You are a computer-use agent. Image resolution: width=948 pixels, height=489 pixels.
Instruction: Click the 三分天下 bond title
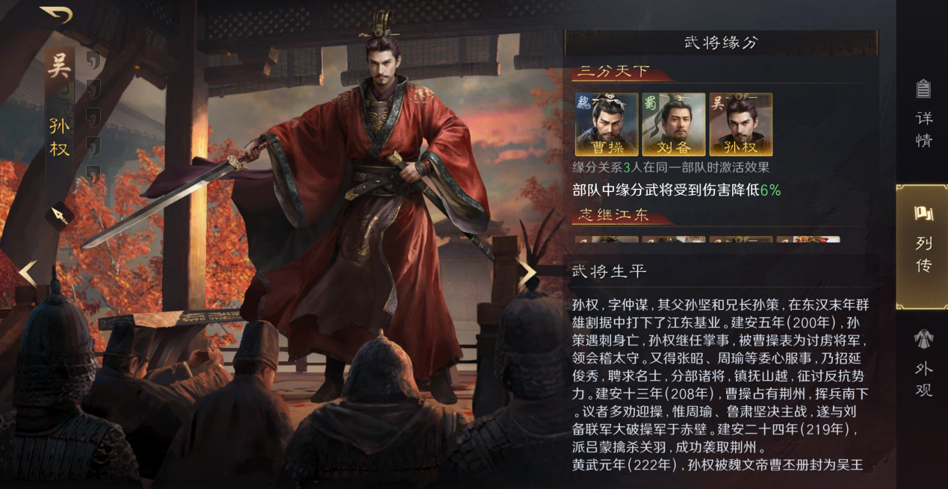pos(614,72)
